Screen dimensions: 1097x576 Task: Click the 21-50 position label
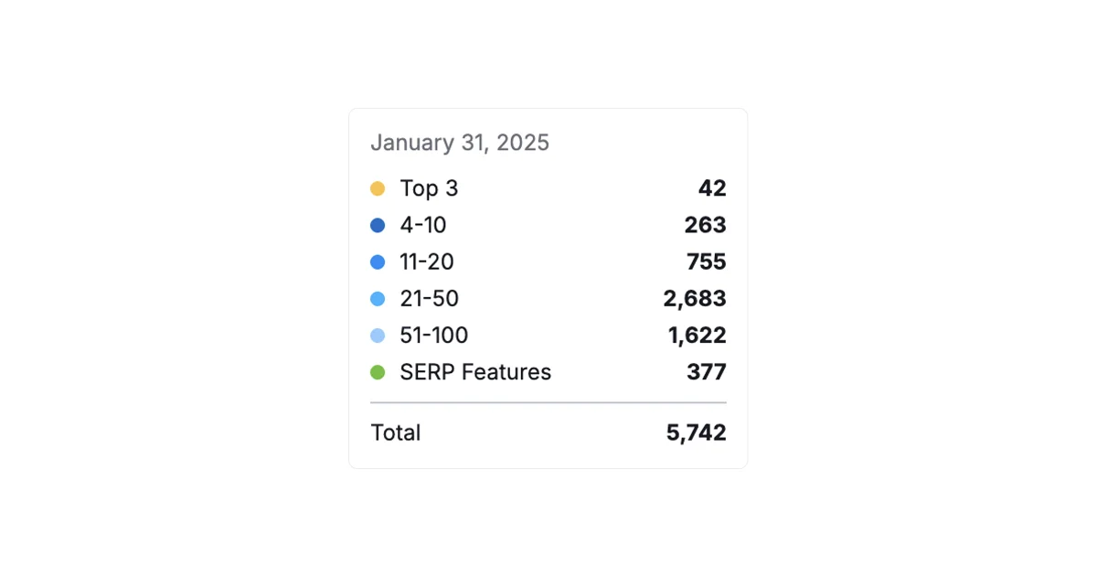click(430, 299)
